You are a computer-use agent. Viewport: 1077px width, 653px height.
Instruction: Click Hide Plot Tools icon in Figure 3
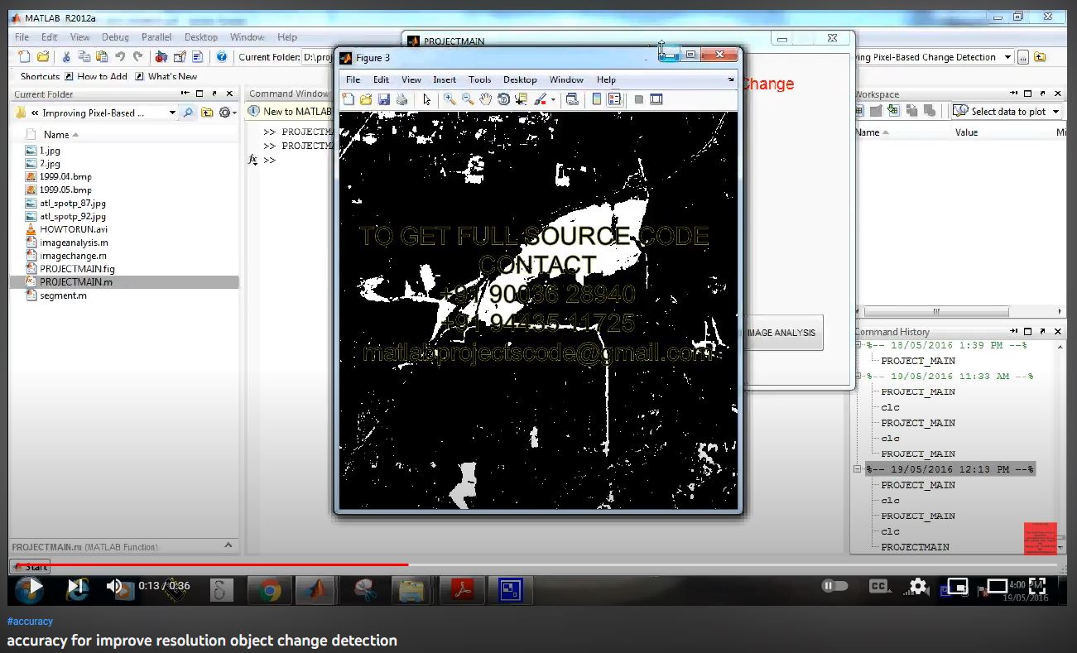(x=638, y=99)
